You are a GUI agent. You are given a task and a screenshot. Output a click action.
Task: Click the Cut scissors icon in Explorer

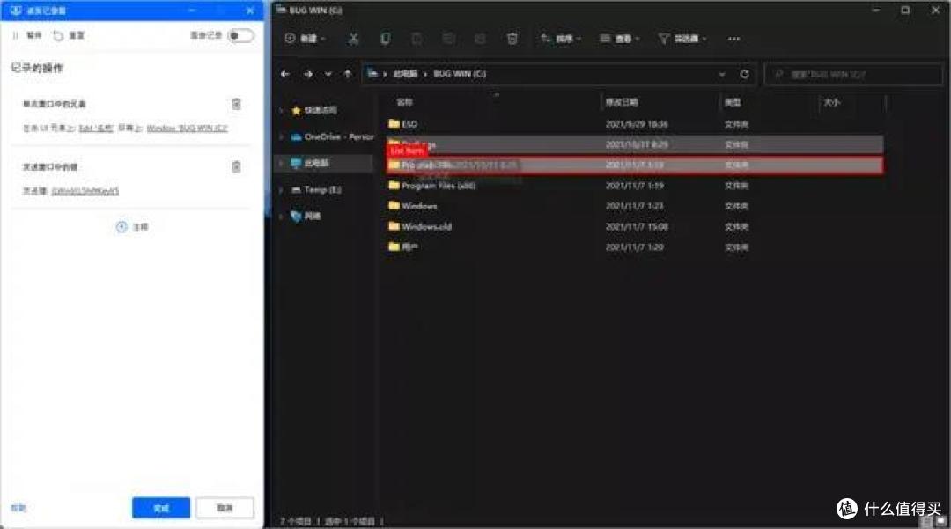point(353,39)
